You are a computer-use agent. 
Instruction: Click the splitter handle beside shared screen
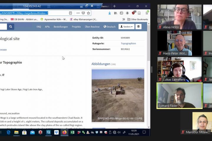(x=152, y=70)
